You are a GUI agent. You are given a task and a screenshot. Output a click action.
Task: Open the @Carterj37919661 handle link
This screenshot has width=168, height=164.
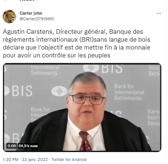tap(37, 19)
